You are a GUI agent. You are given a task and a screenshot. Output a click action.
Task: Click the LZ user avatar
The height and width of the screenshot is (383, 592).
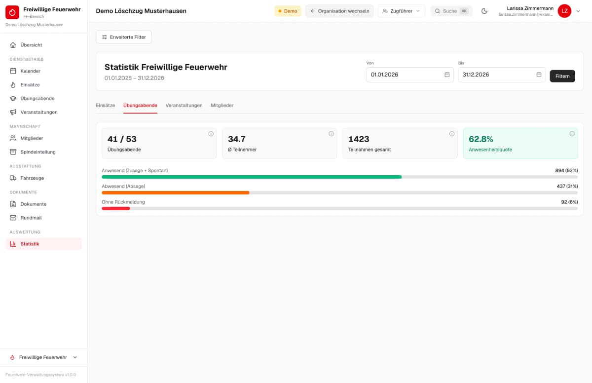564,11
